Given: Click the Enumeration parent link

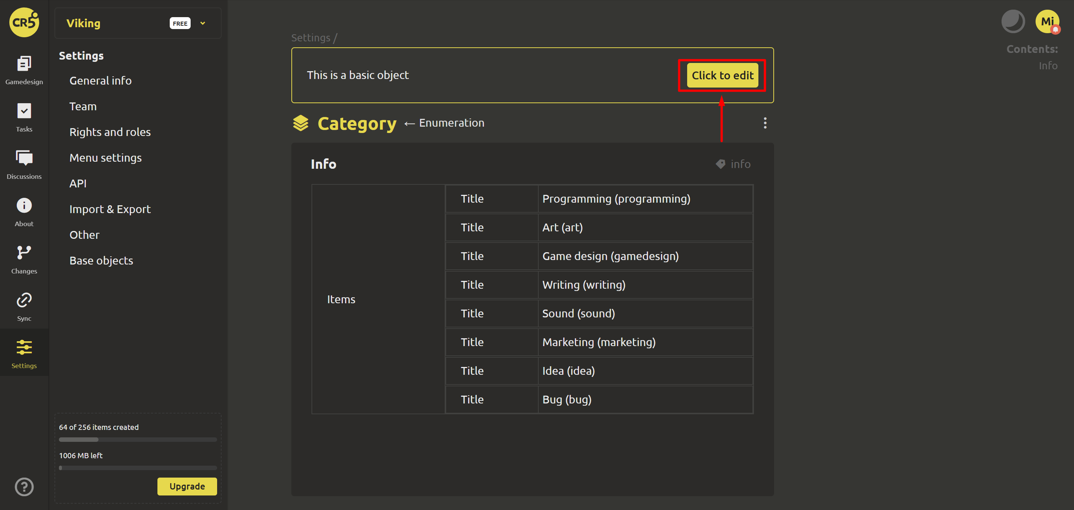Looking at the screenshot, I should 451,123.
